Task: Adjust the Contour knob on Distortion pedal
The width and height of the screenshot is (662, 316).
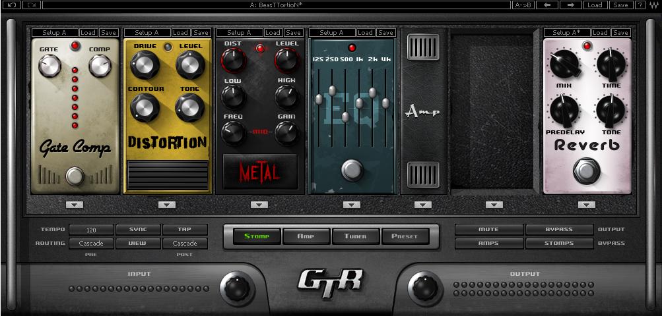Action: tap(145, 107)
